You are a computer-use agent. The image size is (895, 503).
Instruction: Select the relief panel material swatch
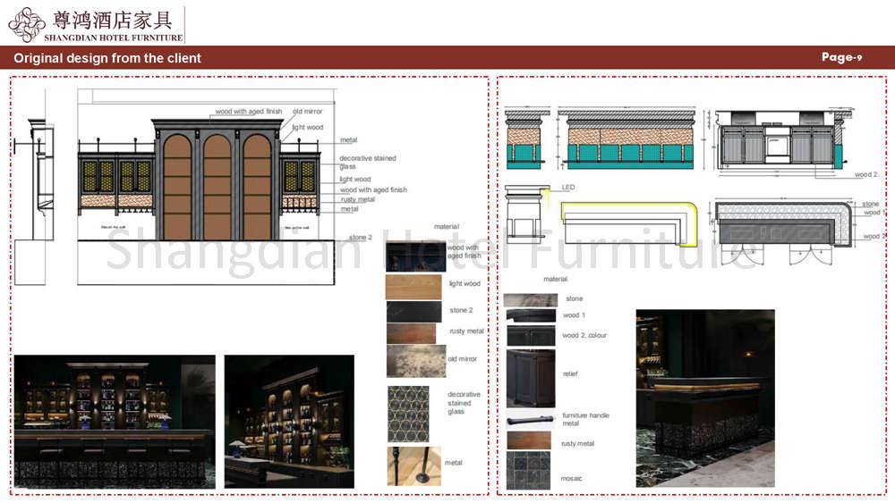point(530,378)
